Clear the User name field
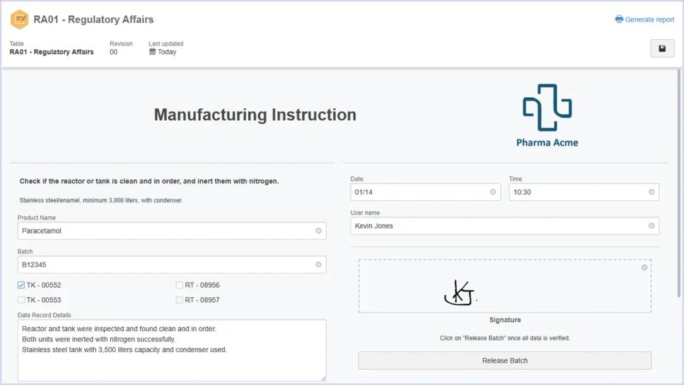This screenshot has width=684, height=385. (651, 226)
